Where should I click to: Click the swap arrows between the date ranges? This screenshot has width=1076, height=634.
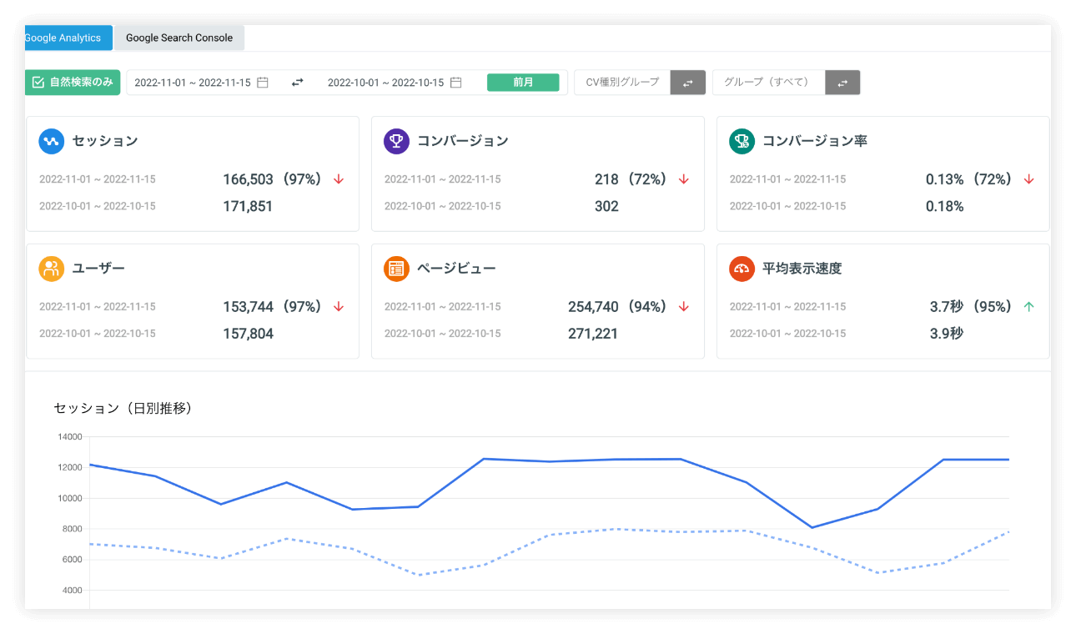pyautogui.click(x=297, y=82)
